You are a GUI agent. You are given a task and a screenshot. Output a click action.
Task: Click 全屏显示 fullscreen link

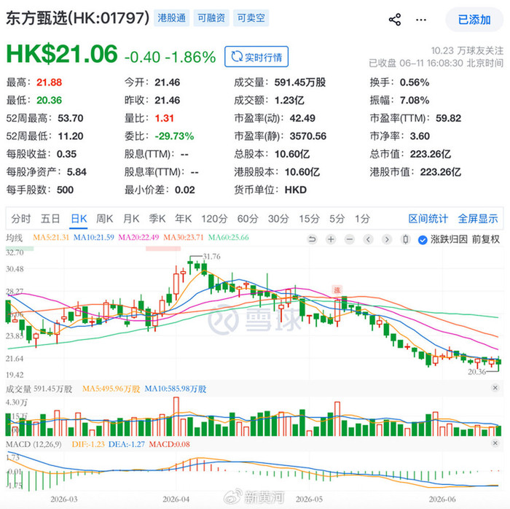pos(478,219)
